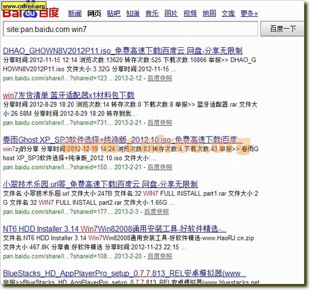Expand the 更多» more link
The width and height of the screenshot is (310, 290).
[x=249, y=13]
